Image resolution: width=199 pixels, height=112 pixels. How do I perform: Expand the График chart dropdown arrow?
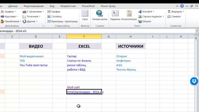[x=15, y=12]
